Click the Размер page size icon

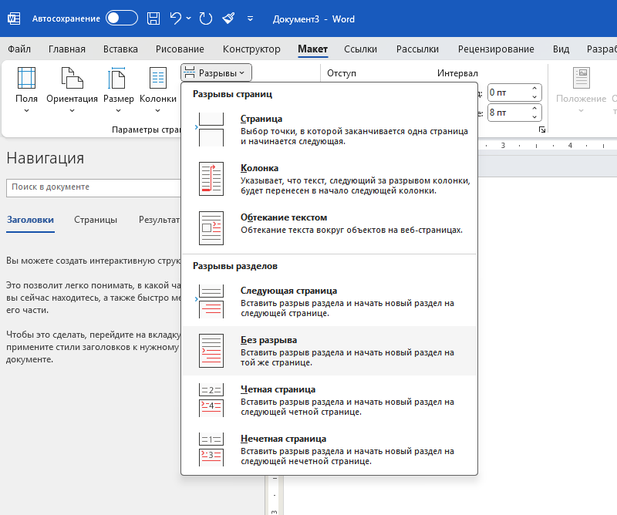[x=117, y=78]
